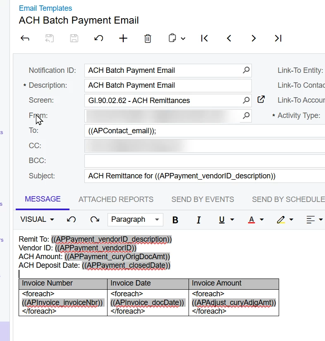Go to last record icon
The height and width of the screenshot is (341, 325).
click(278, 38)
